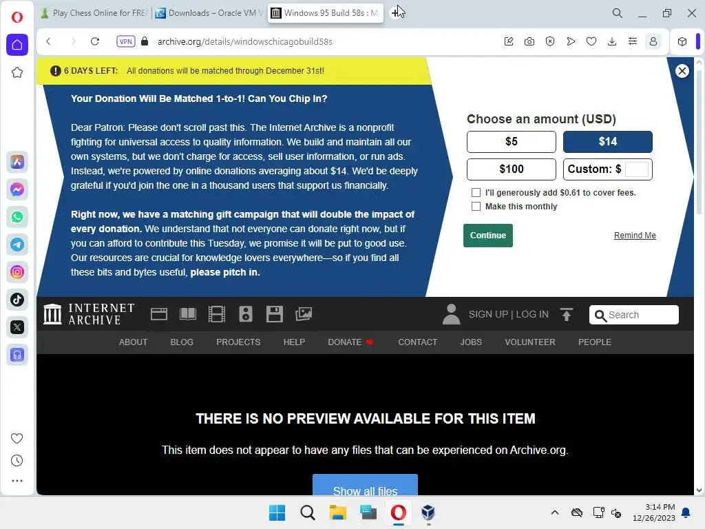Reload the archive.org page
Viewport: 705px width, 529px height.
click(x=94, y=41)
